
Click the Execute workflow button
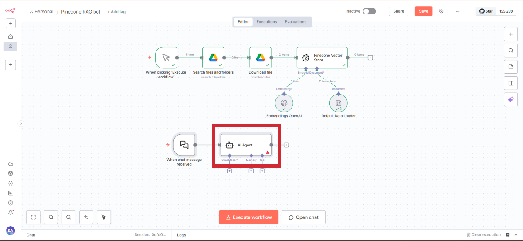tap(248, 217)
